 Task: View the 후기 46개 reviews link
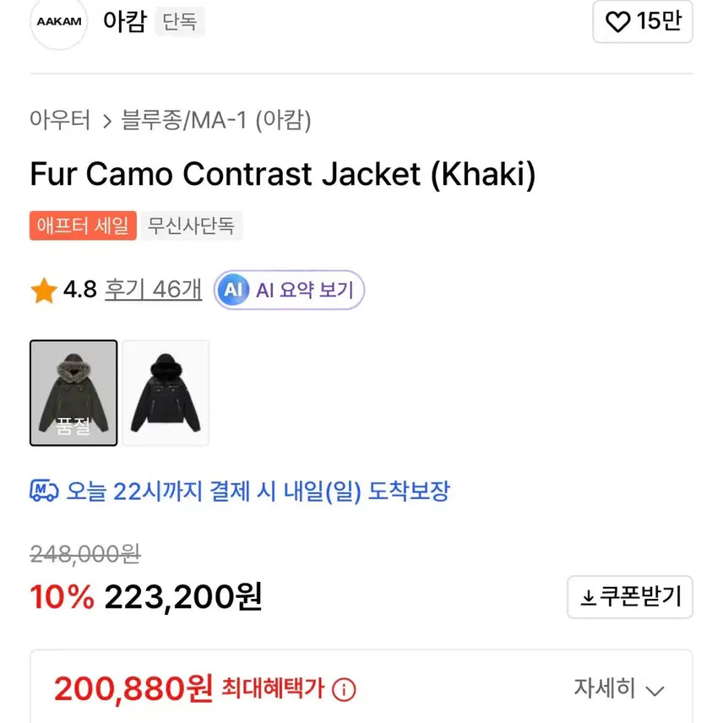pyautogui.click(x=152, y=290)
